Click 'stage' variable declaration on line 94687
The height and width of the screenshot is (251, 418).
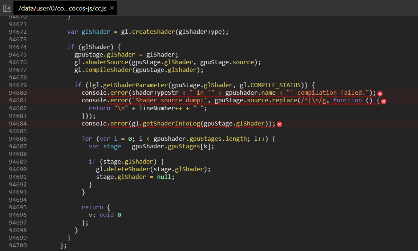112,147
